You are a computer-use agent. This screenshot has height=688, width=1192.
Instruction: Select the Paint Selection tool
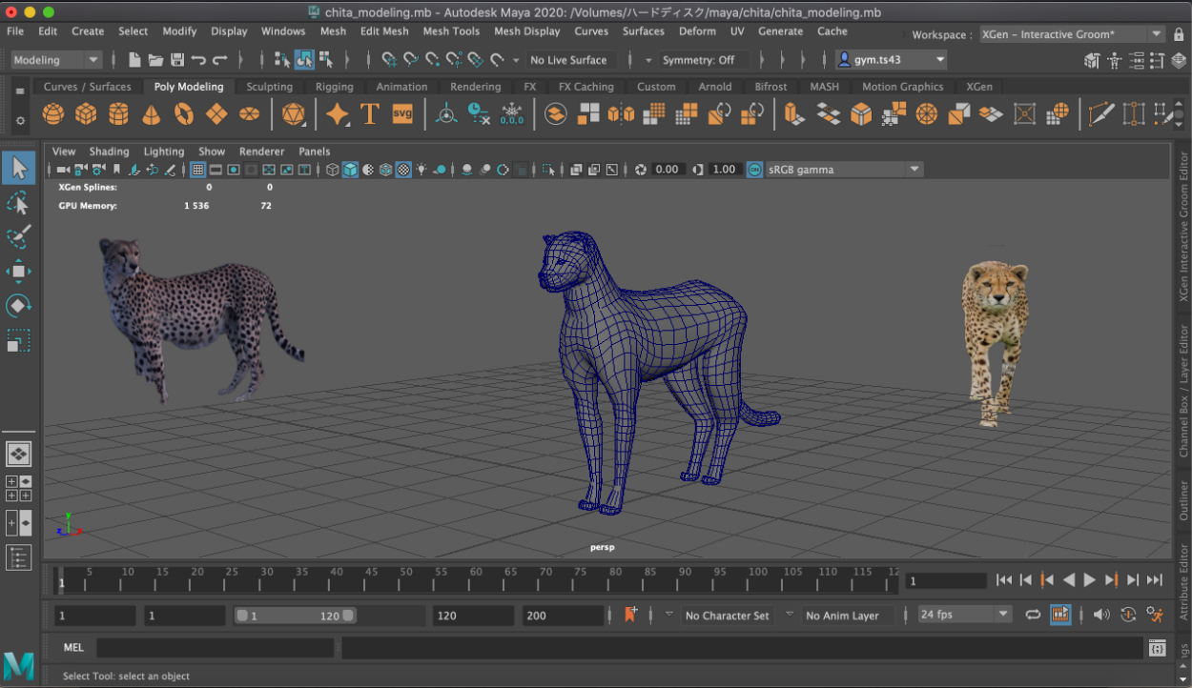[x=18, y=237]
